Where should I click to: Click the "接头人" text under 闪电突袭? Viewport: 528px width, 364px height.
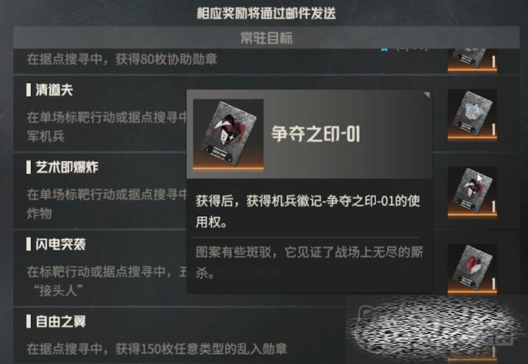[58, 291]
